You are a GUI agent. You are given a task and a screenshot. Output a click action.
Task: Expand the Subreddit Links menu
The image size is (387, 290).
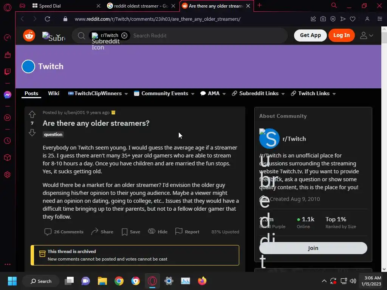click(x=259, y=94)
